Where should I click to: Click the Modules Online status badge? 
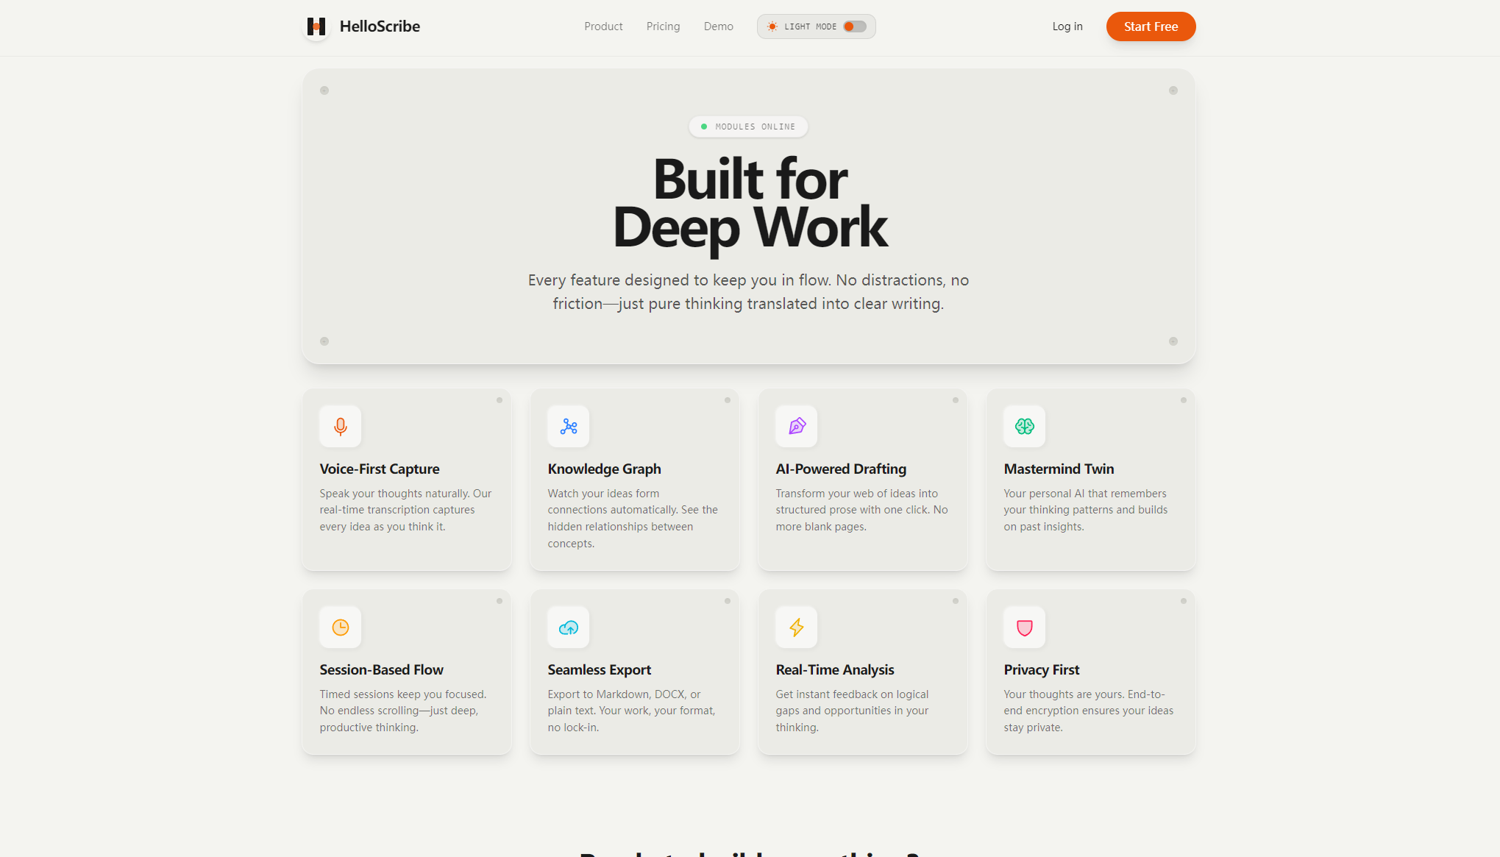coord(748,127)
